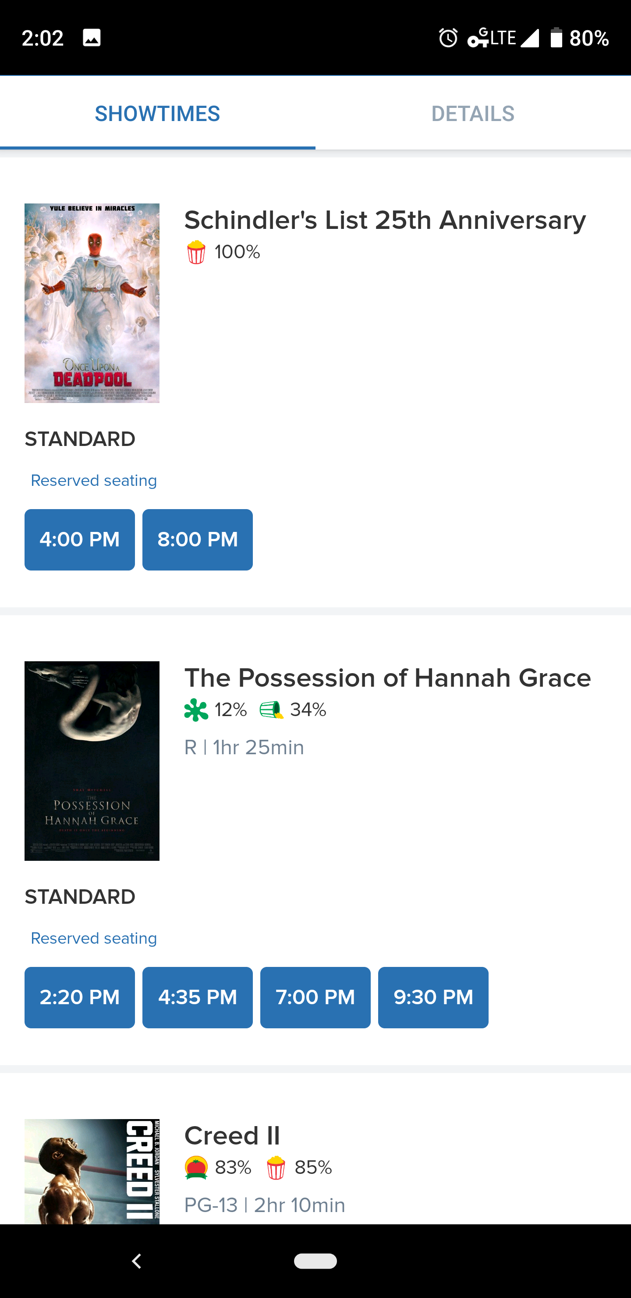Choose the 4:00 PM Schindler's List showtime

[80, 540]
